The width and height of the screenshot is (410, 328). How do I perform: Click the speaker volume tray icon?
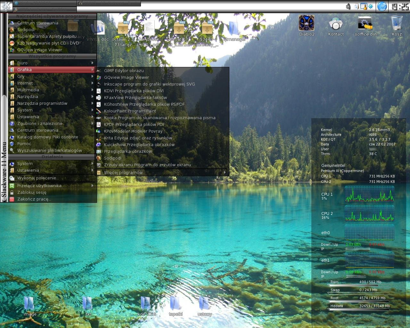(x=348, y=6)
